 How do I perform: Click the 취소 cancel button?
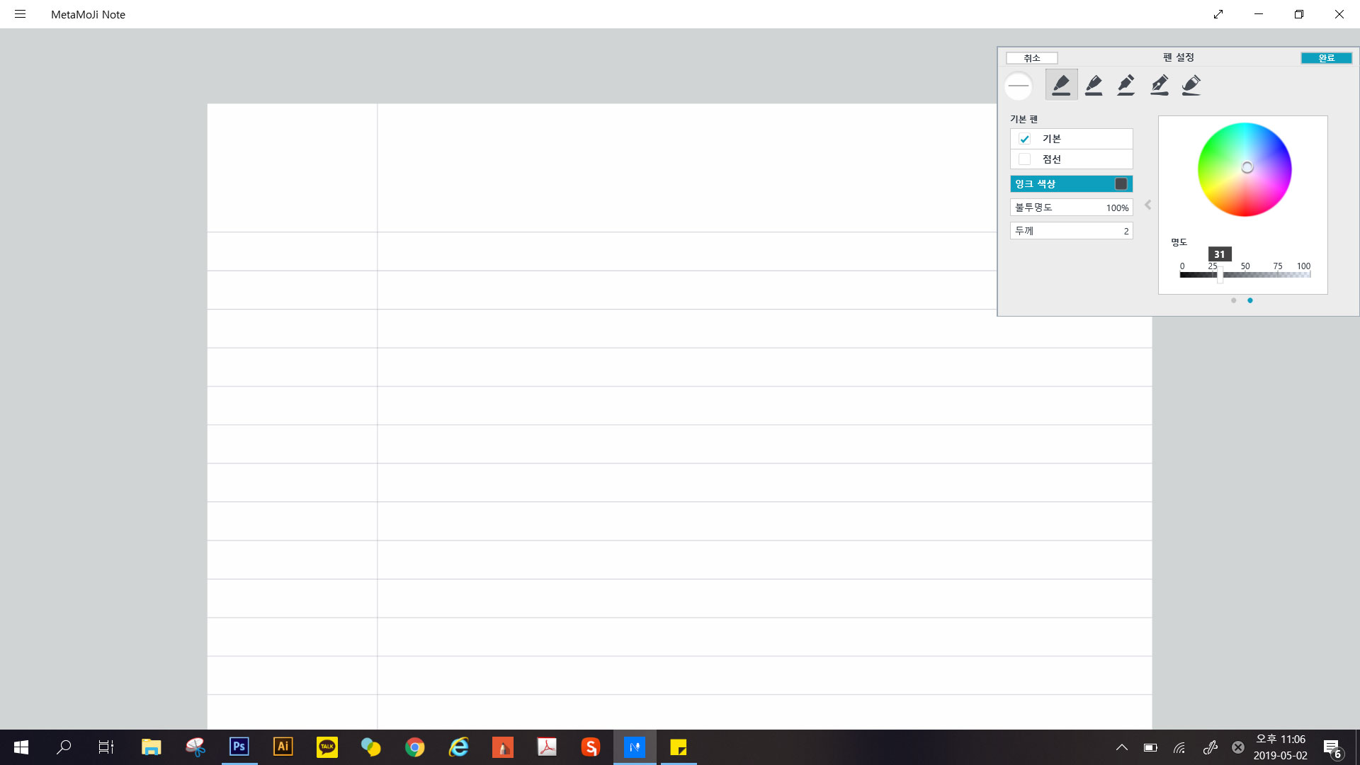[1031, 58]
